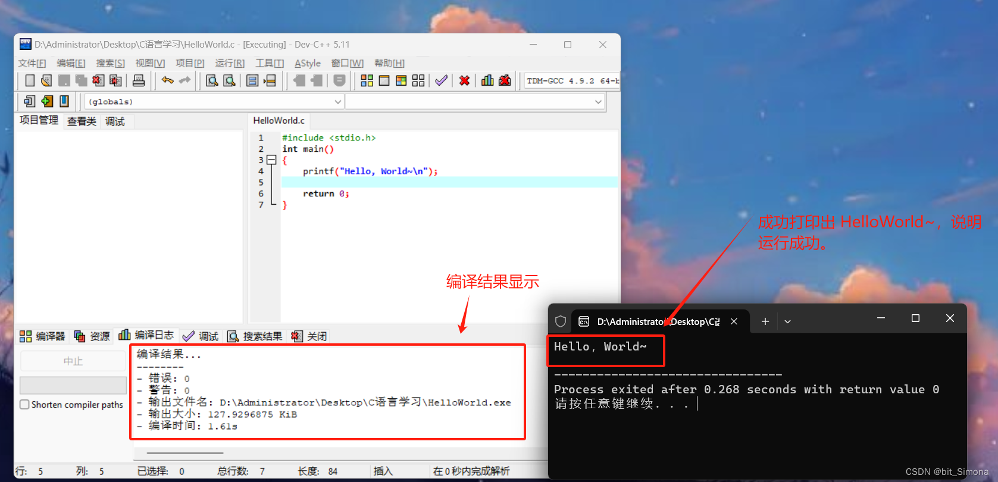Delete profiling information icon
This screenshot has width=998, height=482.
click(505, 80)
